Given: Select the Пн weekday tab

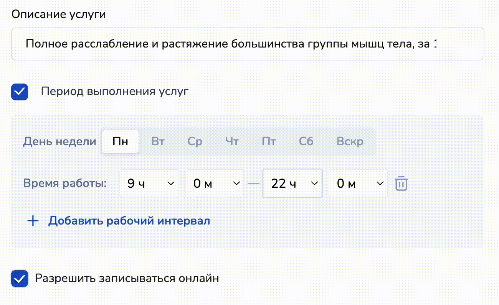Looking at the screenshot, I should click(x=120, y=142).
